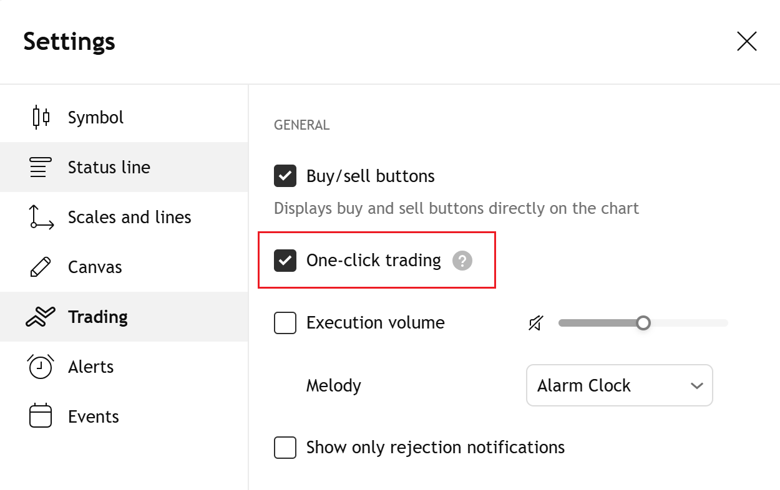The width and height of the screenshot is (780, 490).
Task: Check Show only rejection notifications
Action: pos(285,448)
